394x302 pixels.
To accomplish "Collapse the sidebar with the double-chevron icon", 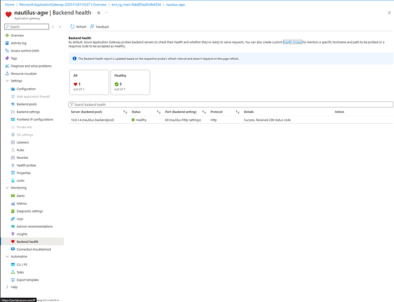I will pyautogui.click(x=60, y=27).
